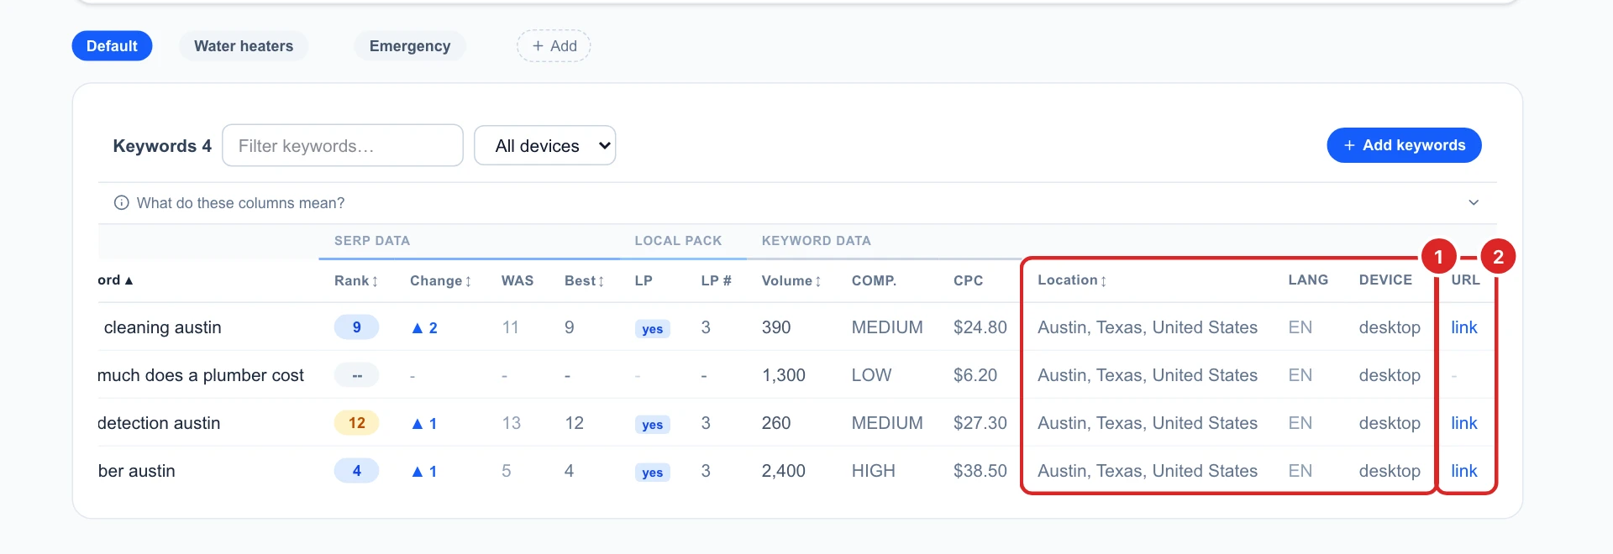This screenshot has width=1613, height=554.
Task: Open the All devices dropdown
Action: coord(545,146)
